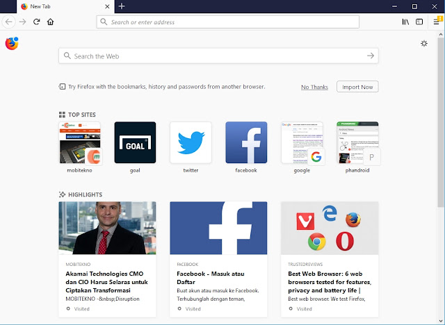Open a new tab with plus button
445x325 pixels.
pos(122,6)
